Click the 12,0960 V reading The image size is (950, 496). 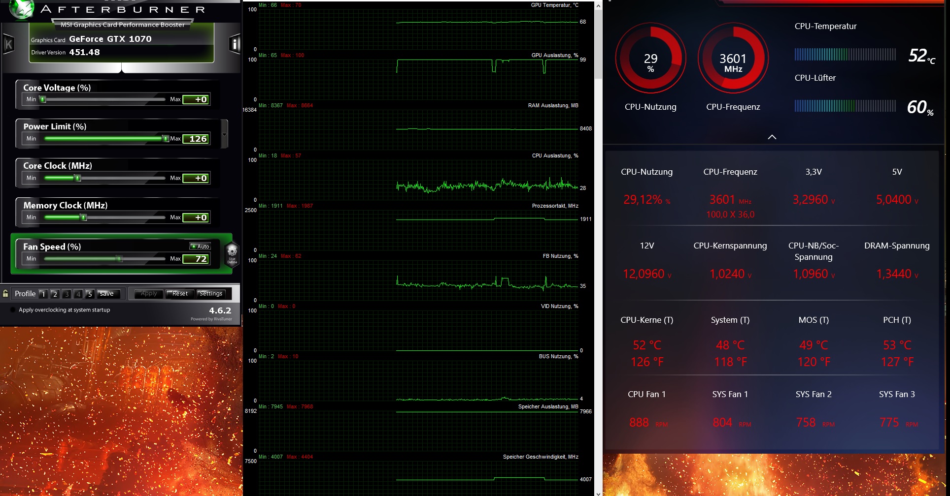[647, 274]
